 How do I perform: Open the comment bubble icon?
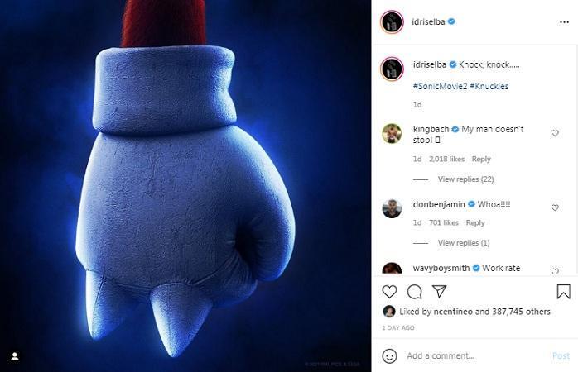(414, 292)
